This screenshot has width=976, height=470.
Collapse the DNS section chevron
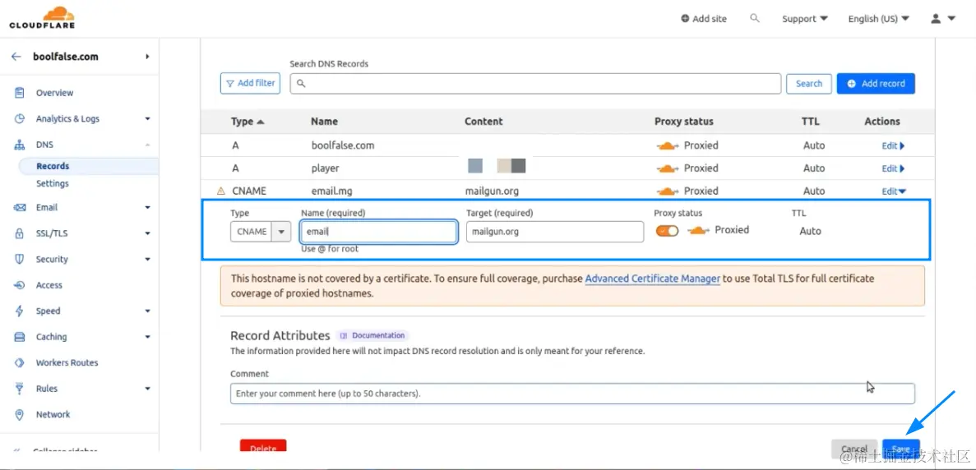(147, 145)
